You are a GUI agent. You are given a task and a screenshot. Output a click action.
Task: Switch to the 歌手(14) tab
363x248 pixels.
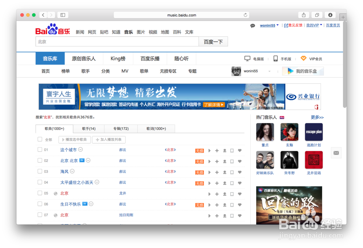point(89,129)
